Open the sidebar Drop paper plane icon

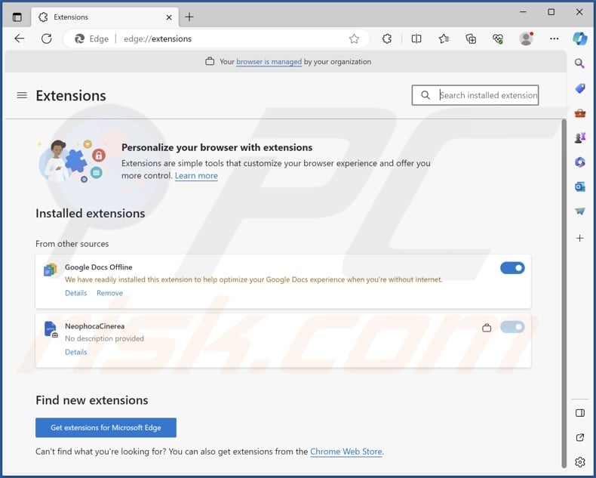579,211
